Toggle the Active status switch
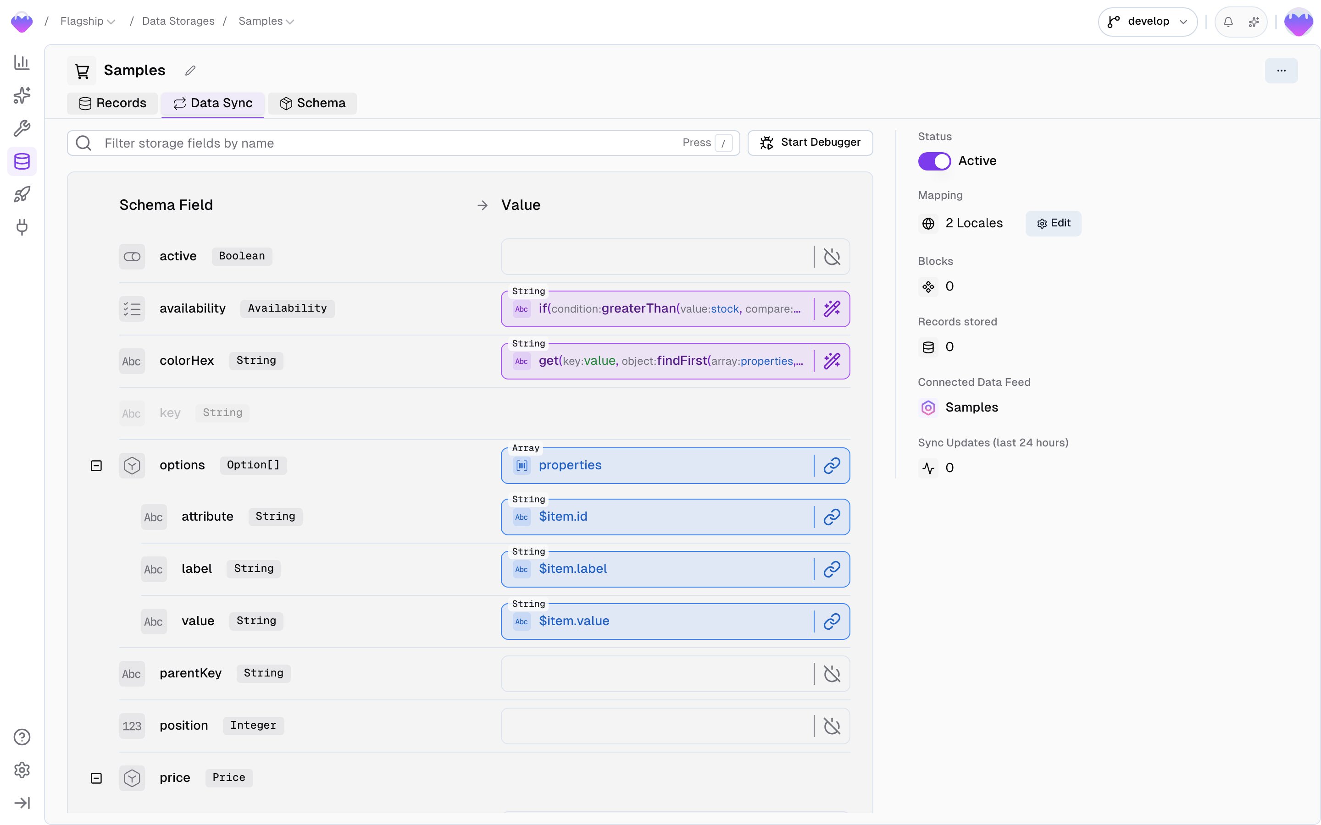 934,161
